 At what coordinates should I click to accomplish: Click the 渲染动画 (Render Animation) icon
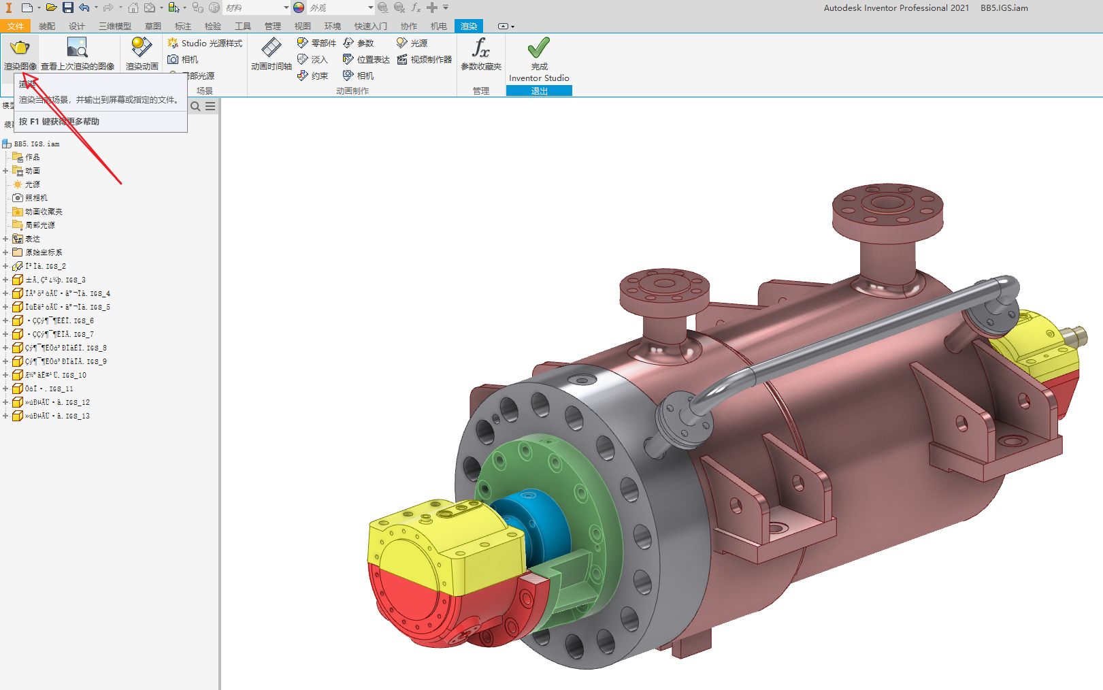tap(142, 48)
